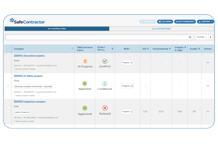Open actions menu for Demolition experts row
Screen dimensions: 218x163
[x=208, y=63]
